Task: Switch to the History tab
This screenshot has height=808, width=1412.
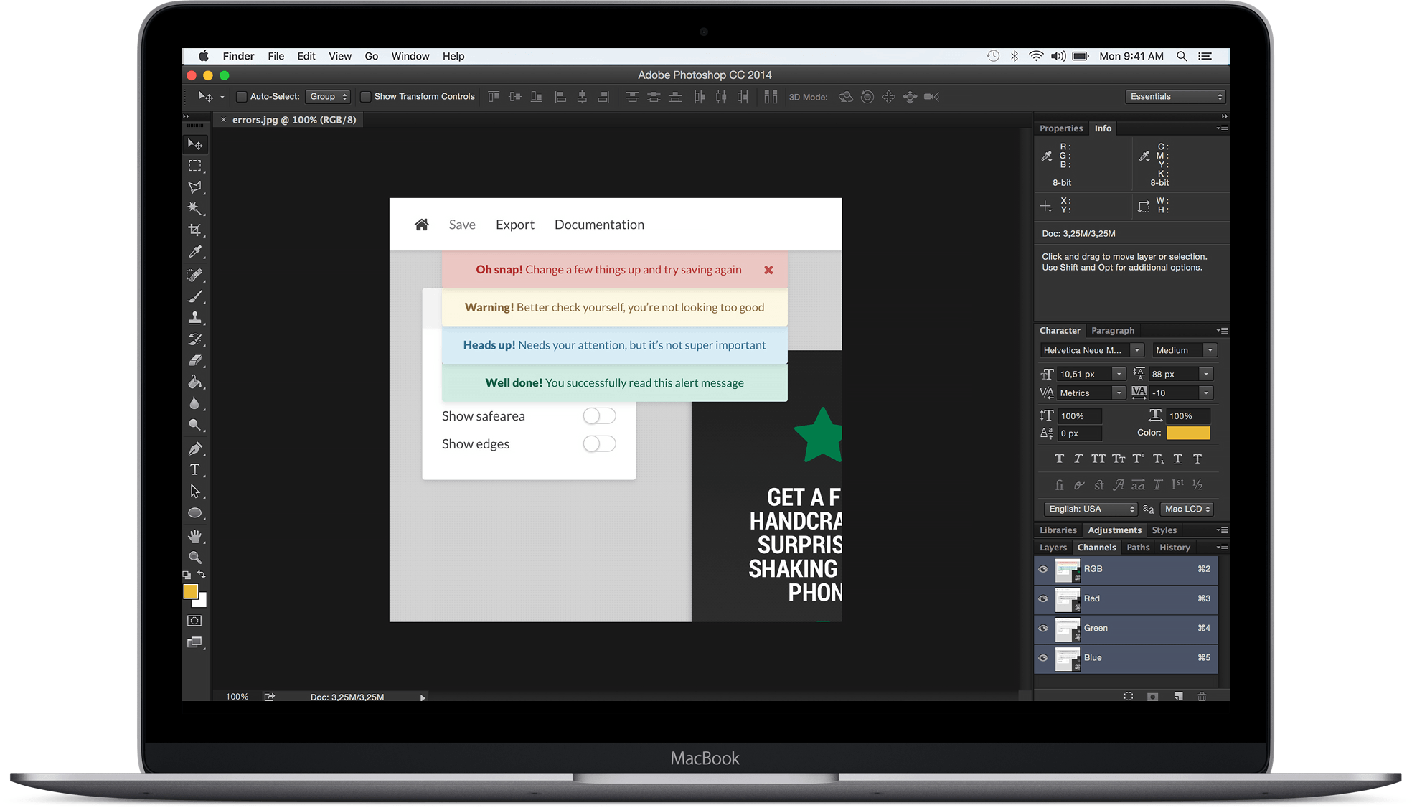Action: pyautogui.click(x=1175, y=548)
